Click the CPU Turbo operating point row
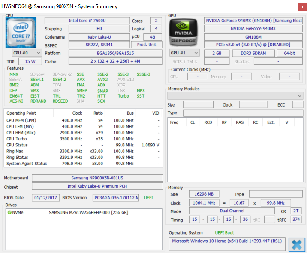This screenshot has height=253, width=307. pos(83,139)
